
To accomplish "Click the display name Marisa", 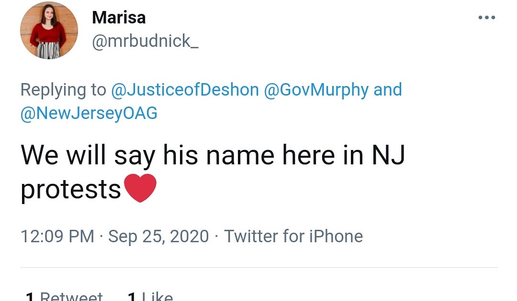I will (x=119, y=18).
